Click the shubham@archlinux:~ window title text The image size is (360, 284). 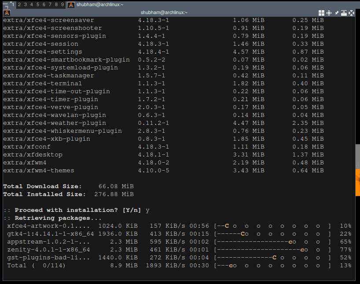coord(164,13)
